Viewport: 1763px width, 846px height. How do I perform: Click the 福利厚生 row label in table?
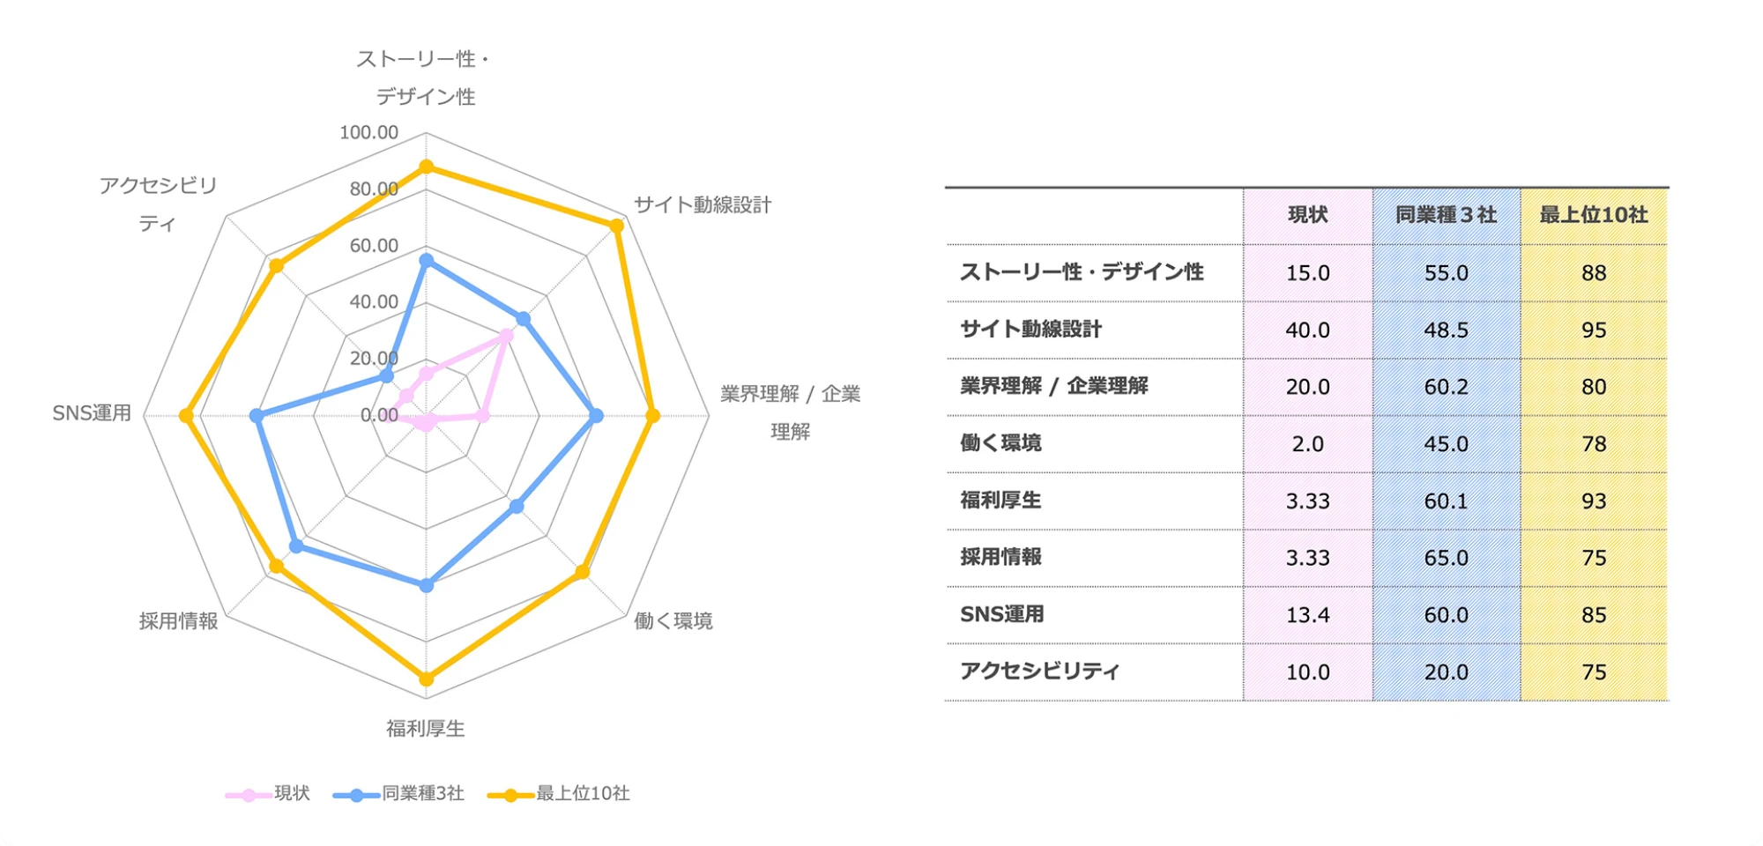coord(1001,501)
